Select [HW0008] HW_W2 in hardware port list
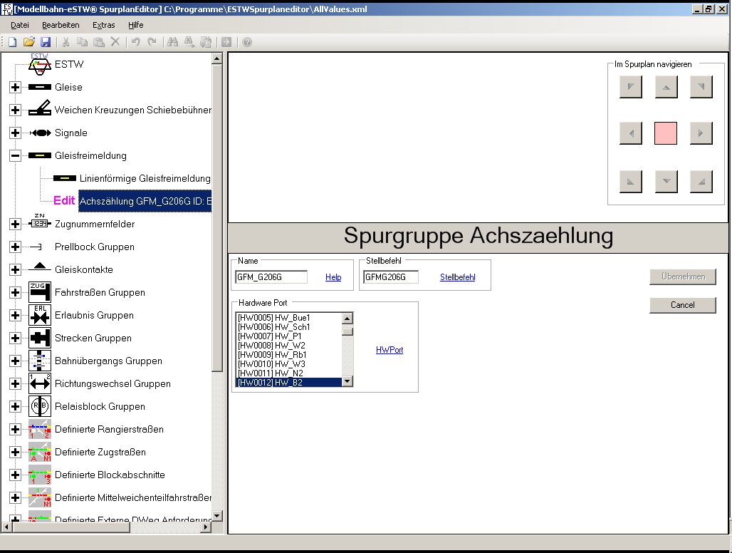The width and height of the screenshot is (732, 553). pos(288,346)
